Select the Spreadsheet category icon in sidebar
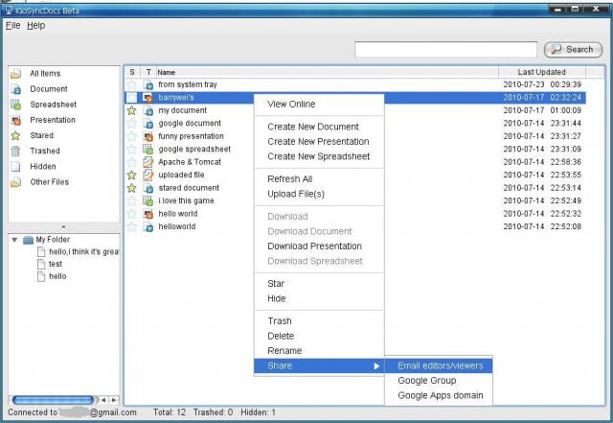 [15, 105]
